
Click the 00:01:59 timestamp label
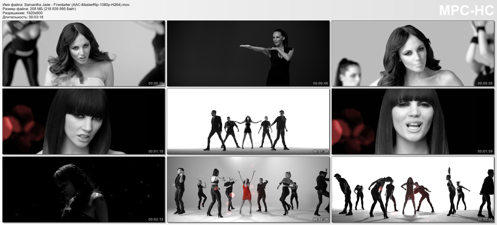point(485,151)
